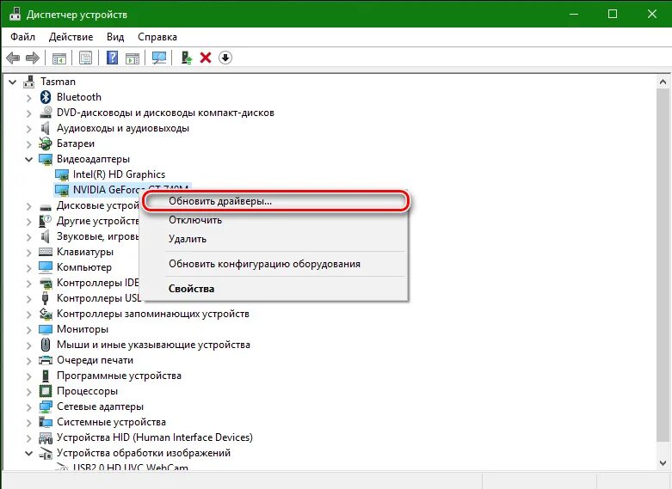Click the Back arrow toolbar icon
672x489 pixels.
(x=13, y=58)
